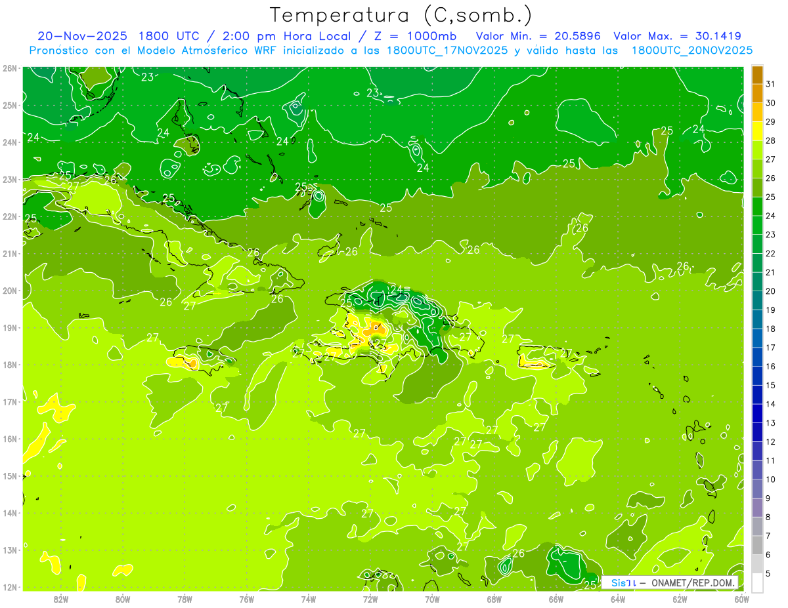This screenshot has width=788, height=608.
Task: Click the "ONAMET/REP.DOM." credit label
Action: click(694, 582)
